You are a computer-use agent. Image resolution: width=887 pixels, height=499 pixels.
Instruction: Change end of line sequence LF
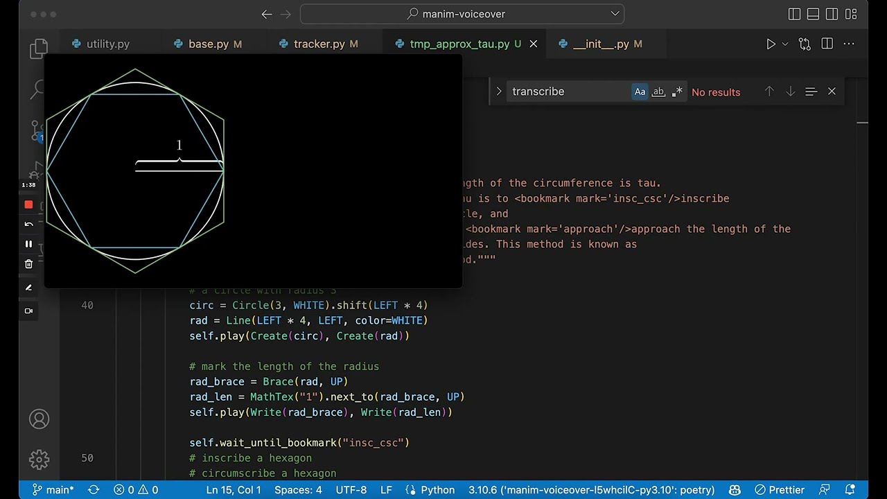pos(386,489)
